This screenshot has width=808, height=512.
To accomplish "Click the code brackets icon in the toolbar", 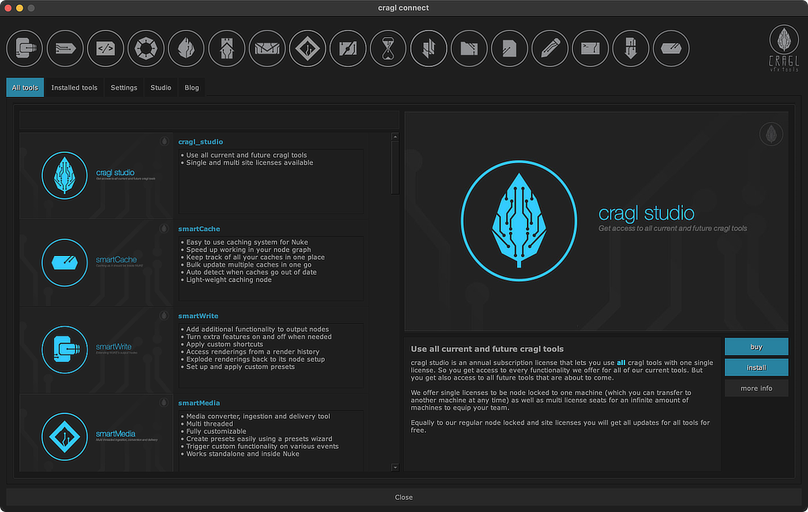I will point(105,48).
